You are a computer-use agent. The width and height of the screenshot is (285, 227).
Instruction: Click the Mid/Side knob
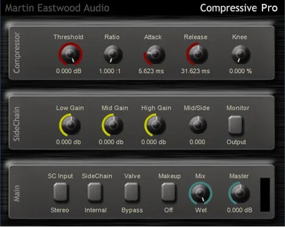(198, 125)
